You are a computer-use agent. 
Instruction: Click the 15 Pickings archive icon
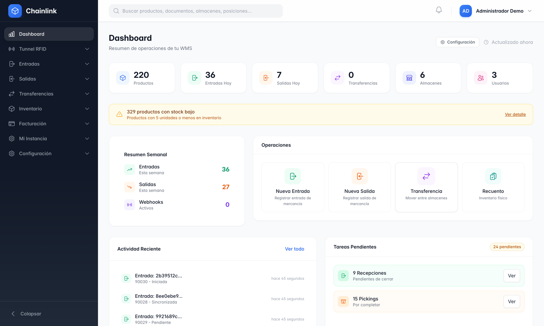pyautogui.click(x=343, y=302)
